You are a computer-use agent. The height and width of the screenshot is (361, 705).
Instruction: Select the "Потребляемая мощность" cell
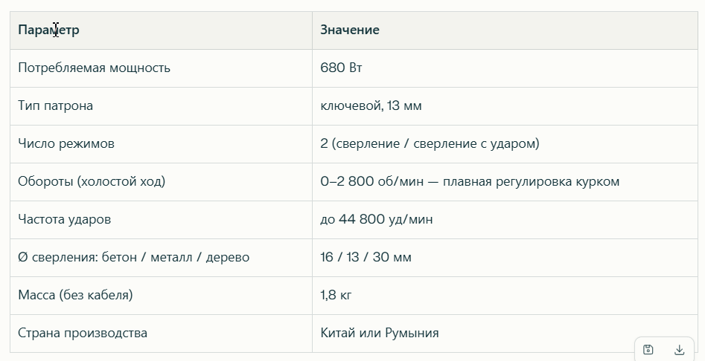coord(94,68)
